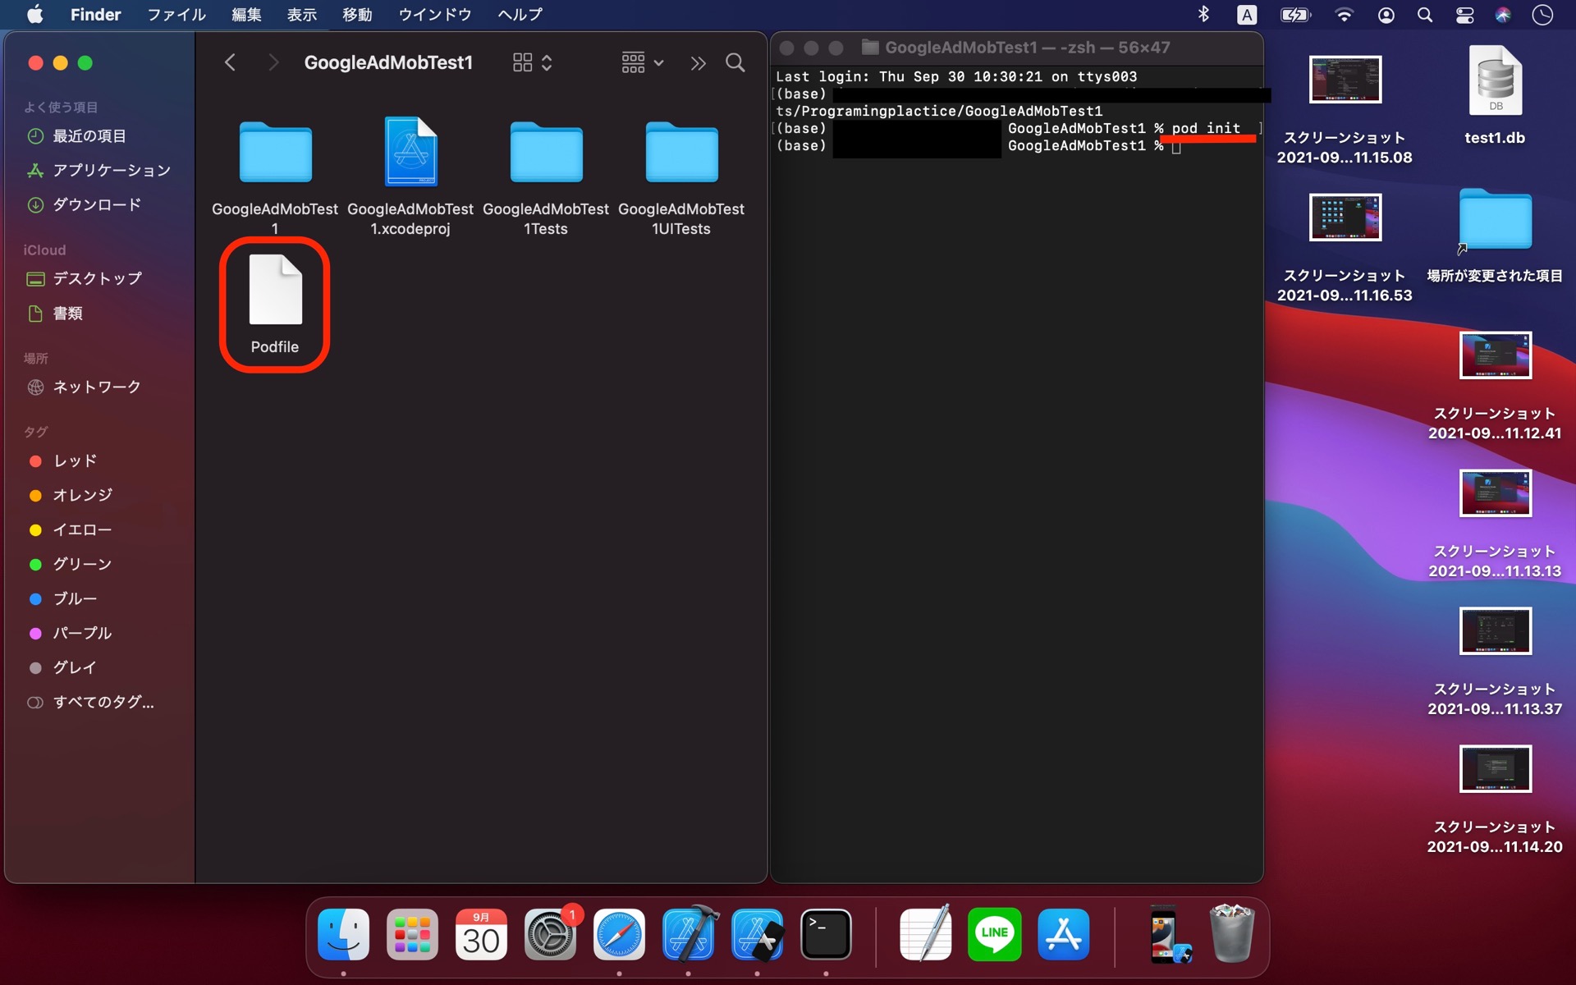Show すべてのタグ in sidebar
Image resolution: width=1576 pixels, height=985 pixels.
tap(103, 703)
